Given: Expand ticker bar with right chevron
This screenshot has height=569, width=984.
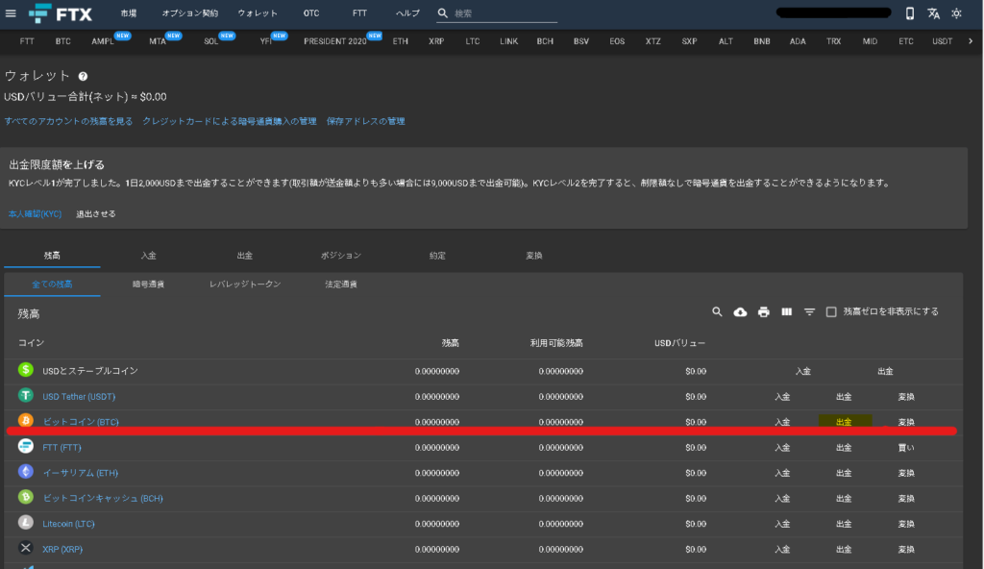Looking at the screenshot, I should 971,41.
